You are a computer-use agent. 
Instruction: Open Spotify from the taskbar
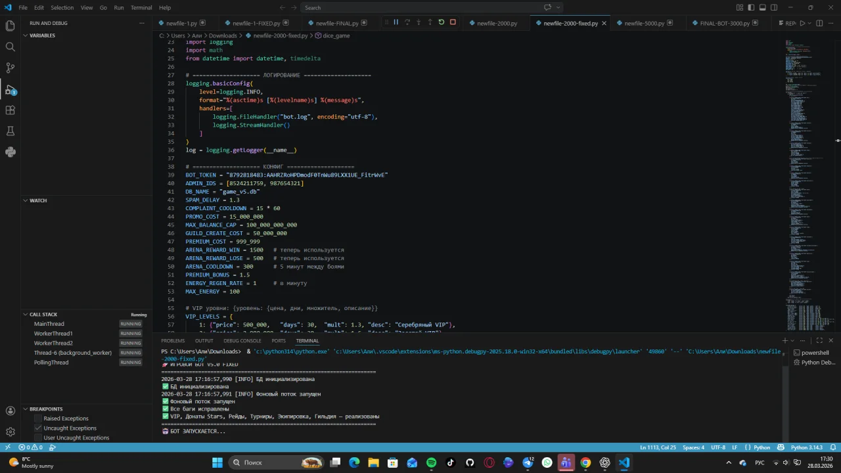click(431, 462)
